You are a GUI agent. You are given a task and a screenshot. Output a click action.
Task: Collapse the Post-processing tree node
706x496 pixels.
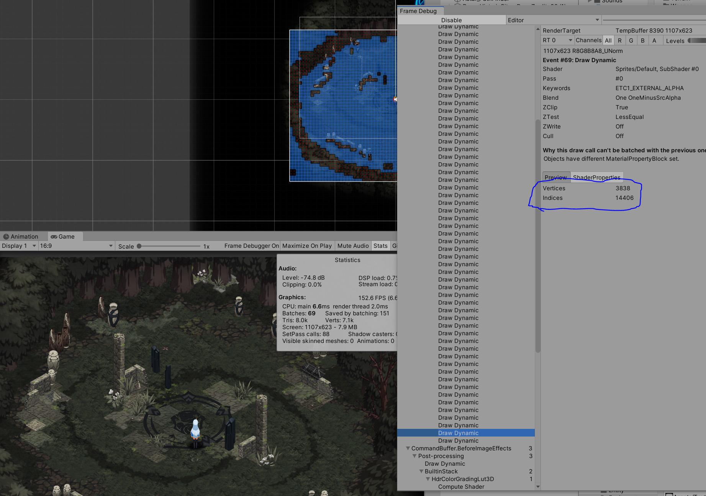pyautogui.click(x=414, y=456)
